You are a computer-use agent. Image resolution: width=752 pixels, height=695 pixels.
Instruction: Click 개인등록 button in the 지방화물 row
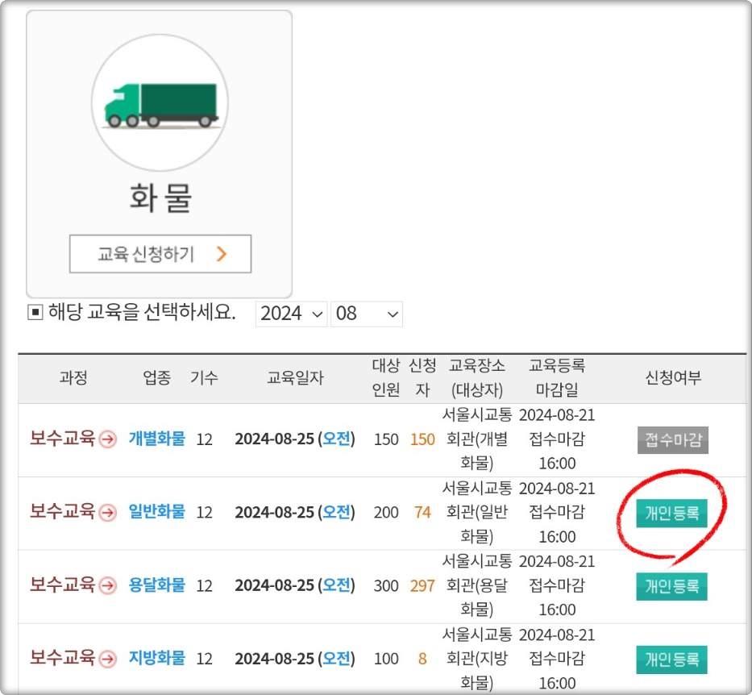(x=673, y=660)
